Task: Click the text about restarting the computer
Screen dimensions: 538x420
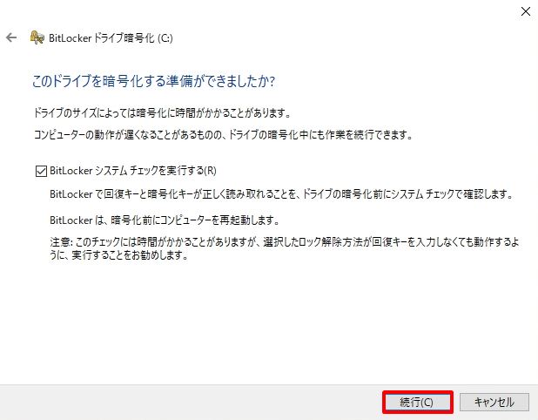Action: click(x=165, y=220)
